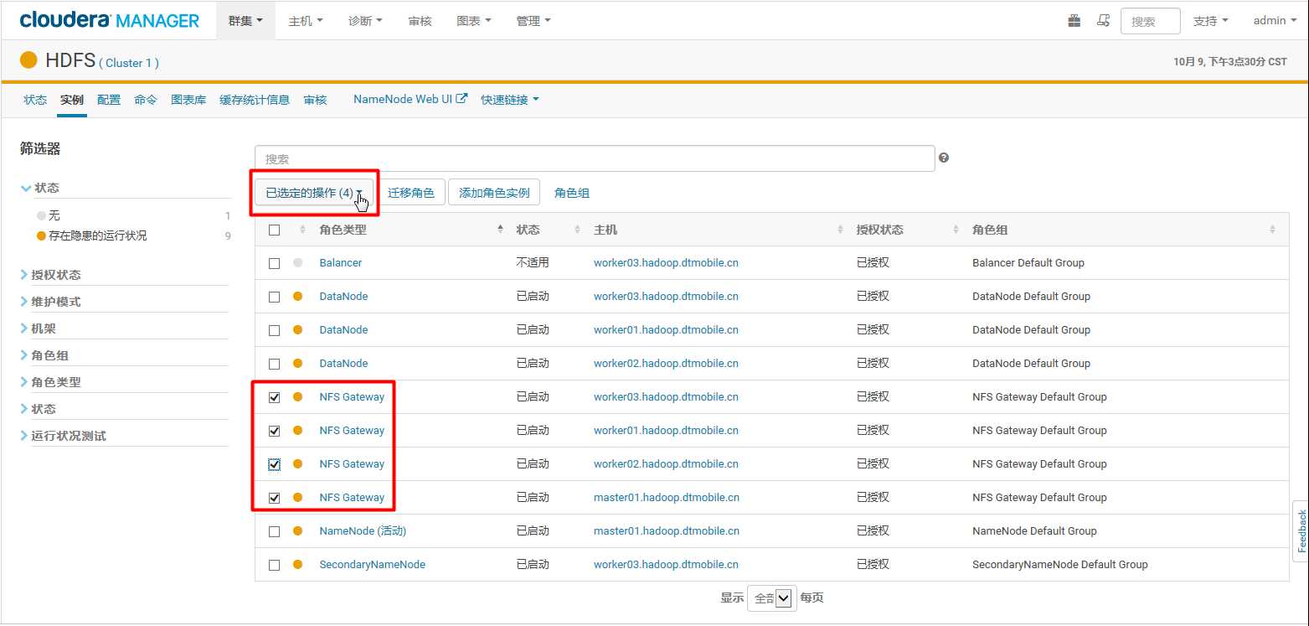The width and height of the screenshot is (1309, 626).
Task: Open the 快速链接 dropdown
Action: tap(509, 100)
